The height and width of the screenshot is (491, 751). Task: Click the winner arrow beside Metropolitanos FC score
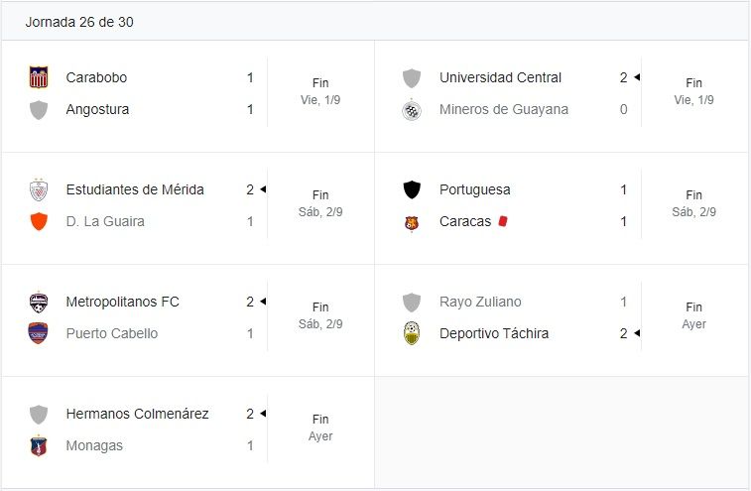[263, 302]
